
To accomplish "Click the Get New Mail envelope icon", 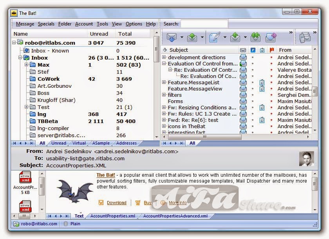I will pyautogui.click(x=172, y=38).
